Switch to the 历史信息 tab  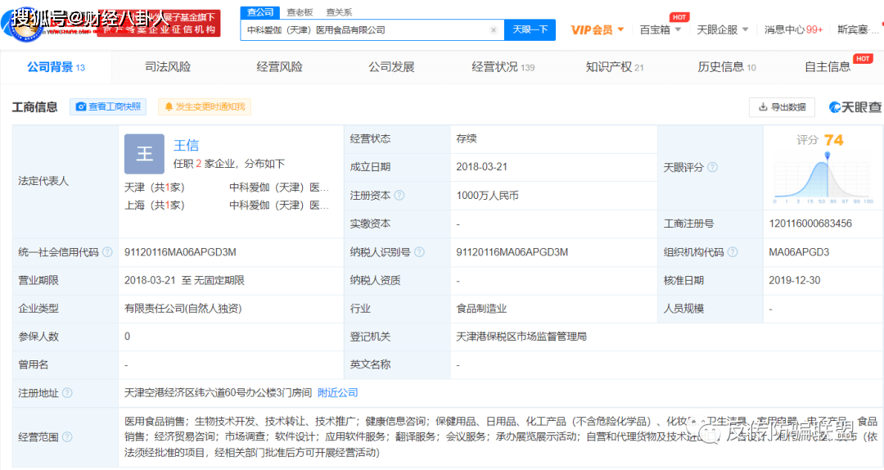point(727,67)
